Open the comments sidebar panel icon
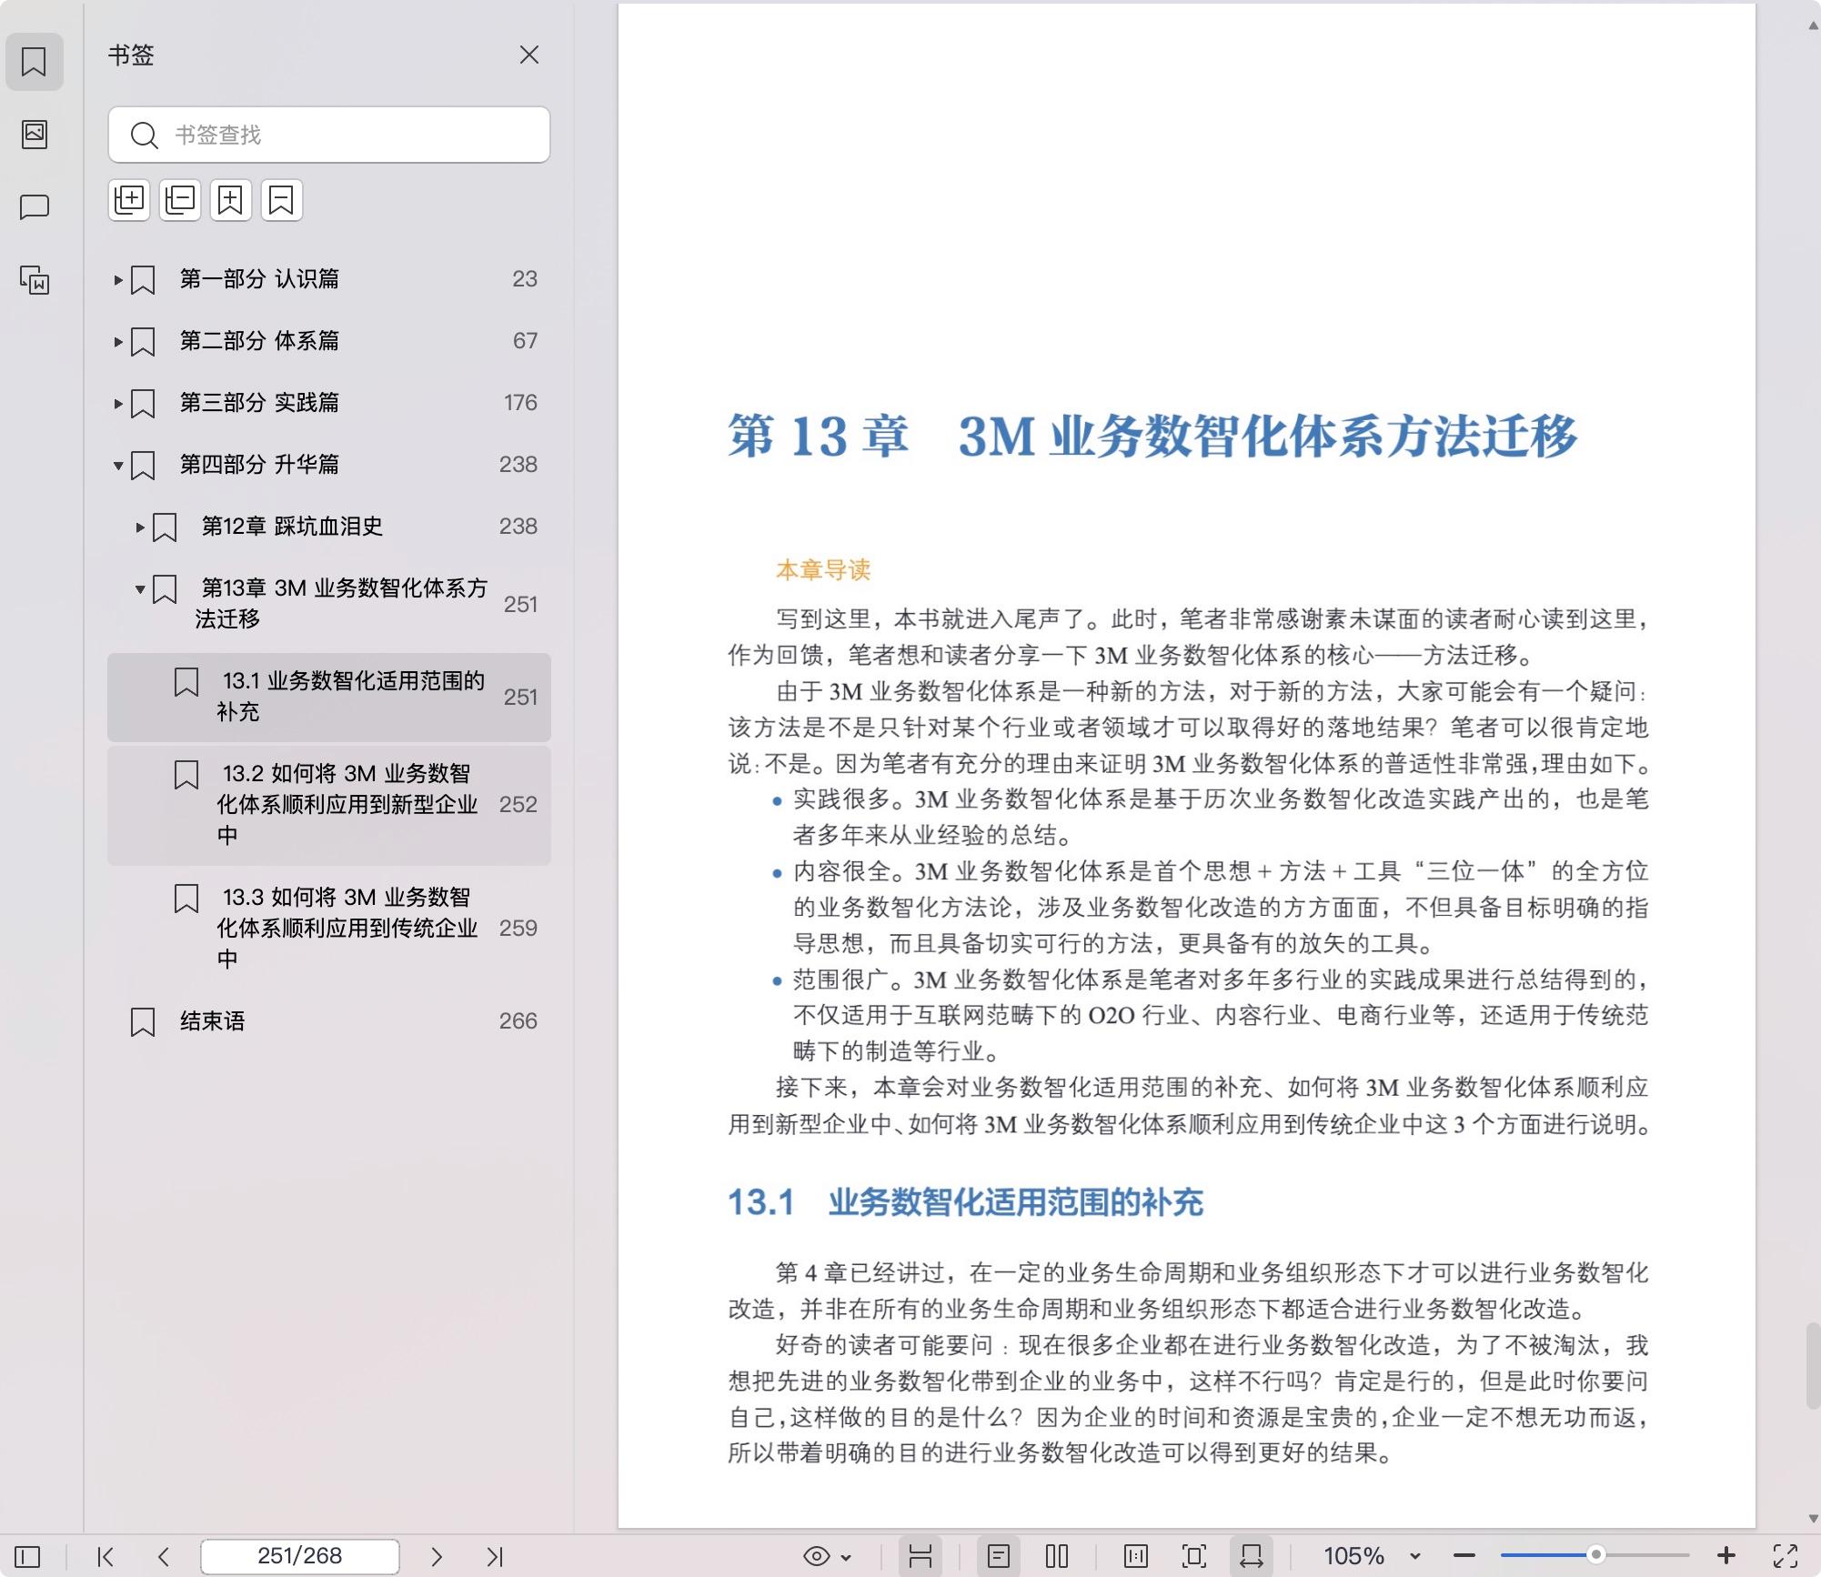 coord(34,207)
